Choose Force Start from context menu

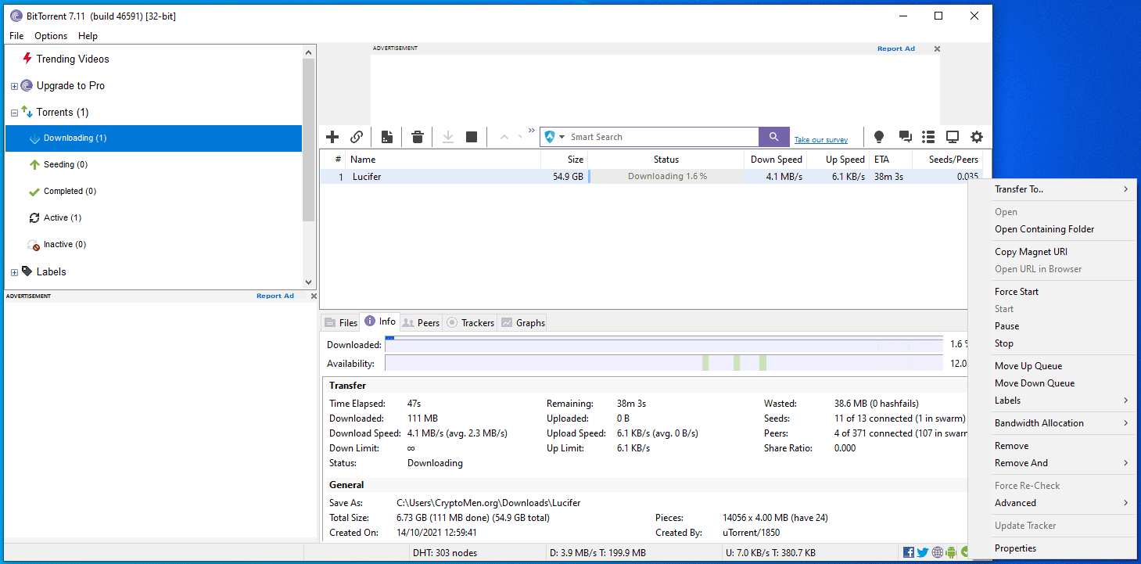1053,292
